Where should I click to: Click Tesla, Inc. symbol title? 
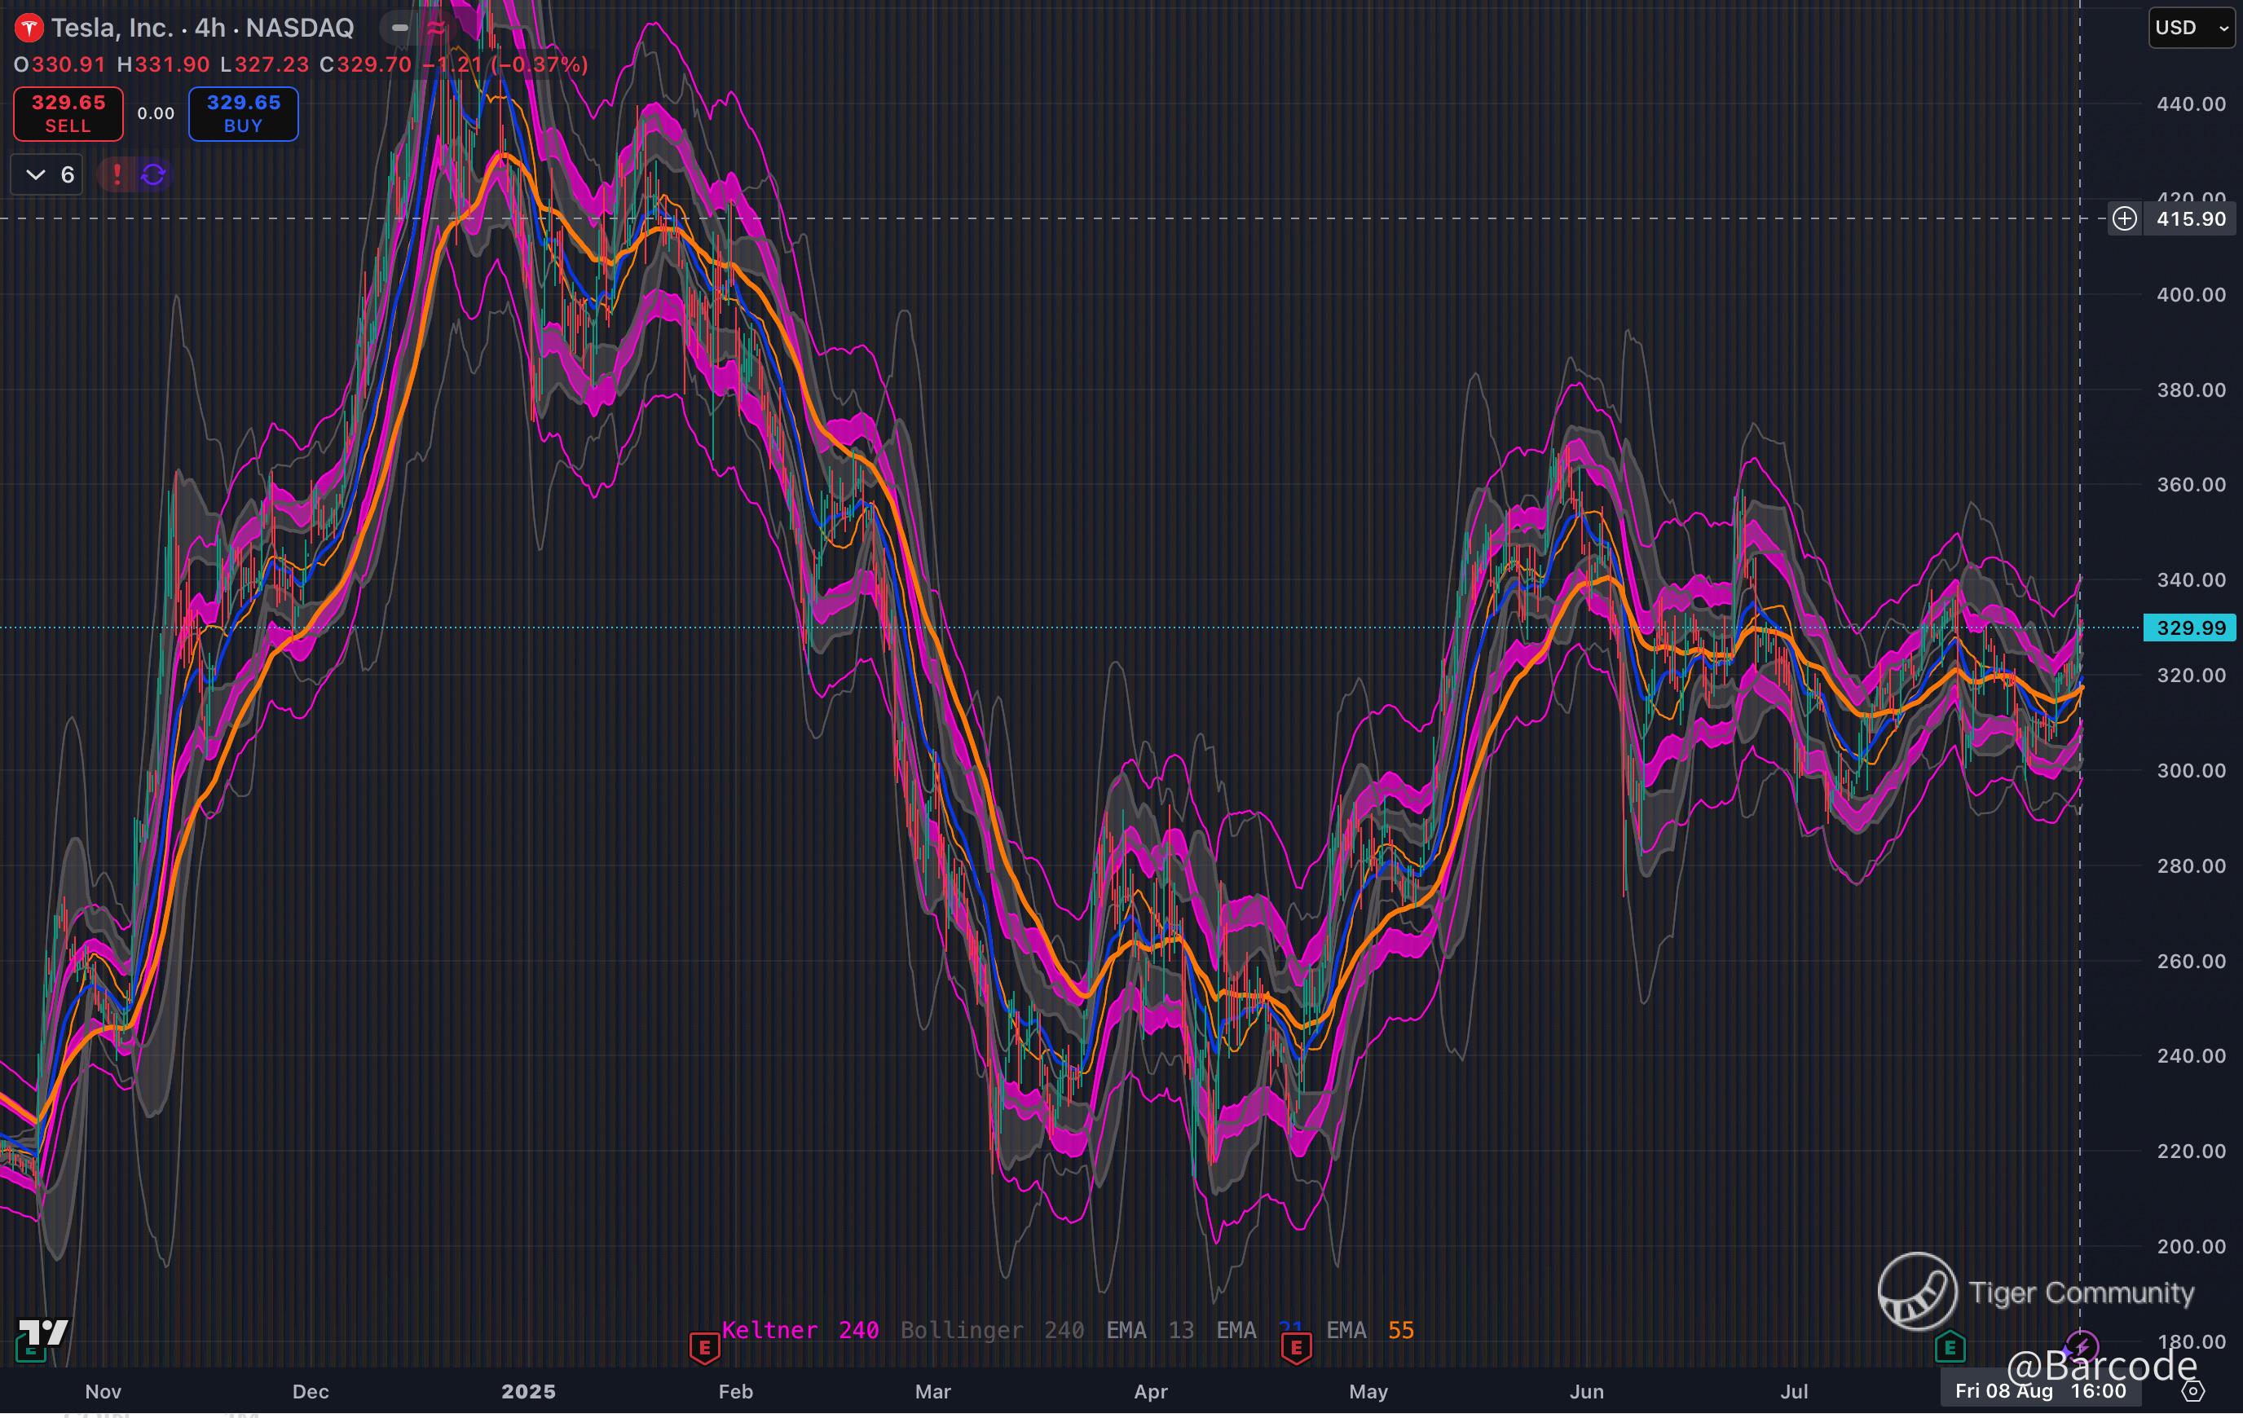(112, 28)
